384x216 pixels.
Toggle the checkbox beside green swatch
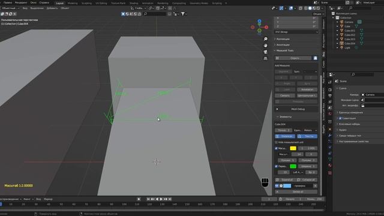coord(276,166)
